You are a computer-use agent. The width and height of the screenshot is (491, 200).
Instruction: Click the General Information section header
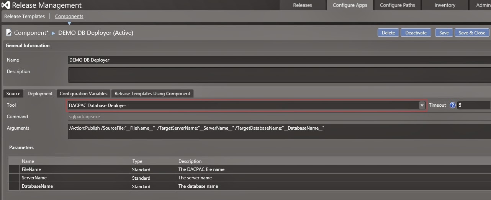click(28, 46)
